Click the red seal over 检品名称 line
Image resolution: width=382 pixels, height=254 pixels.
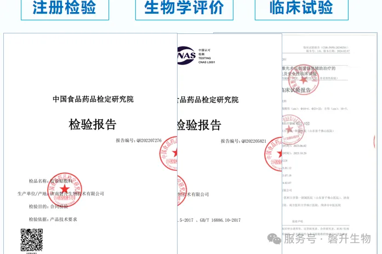[x=65, y=190]
